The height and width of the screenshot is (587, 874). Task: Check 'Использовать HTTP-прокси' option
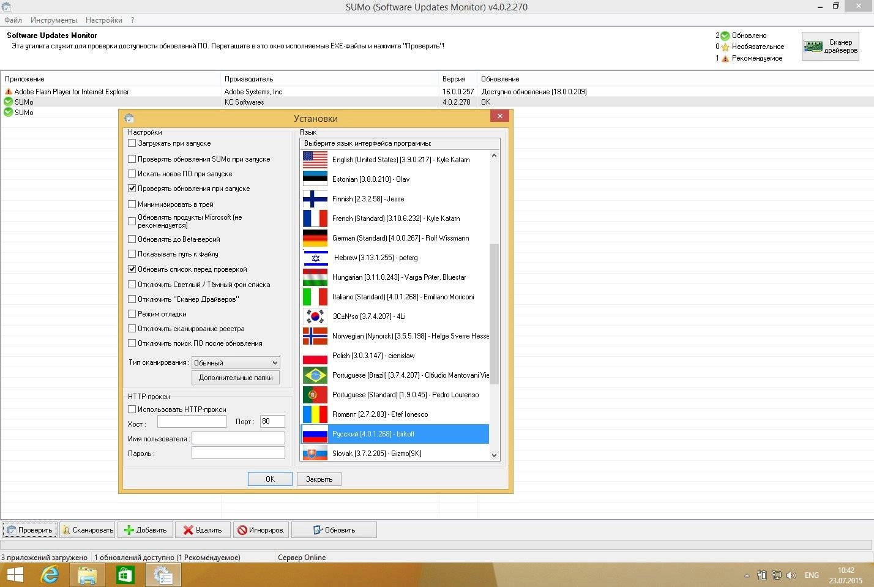(x=132, y=409)
